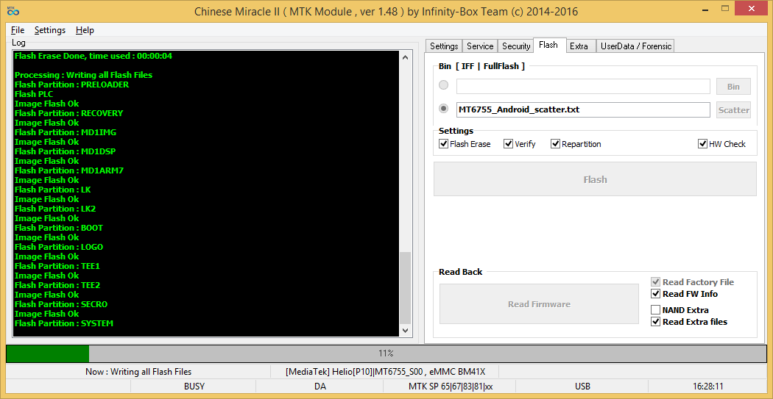Click the log scrollbar up arrow
Image resolution: width=773 pixels, height=399 pixels.
[x=405, y=57]
